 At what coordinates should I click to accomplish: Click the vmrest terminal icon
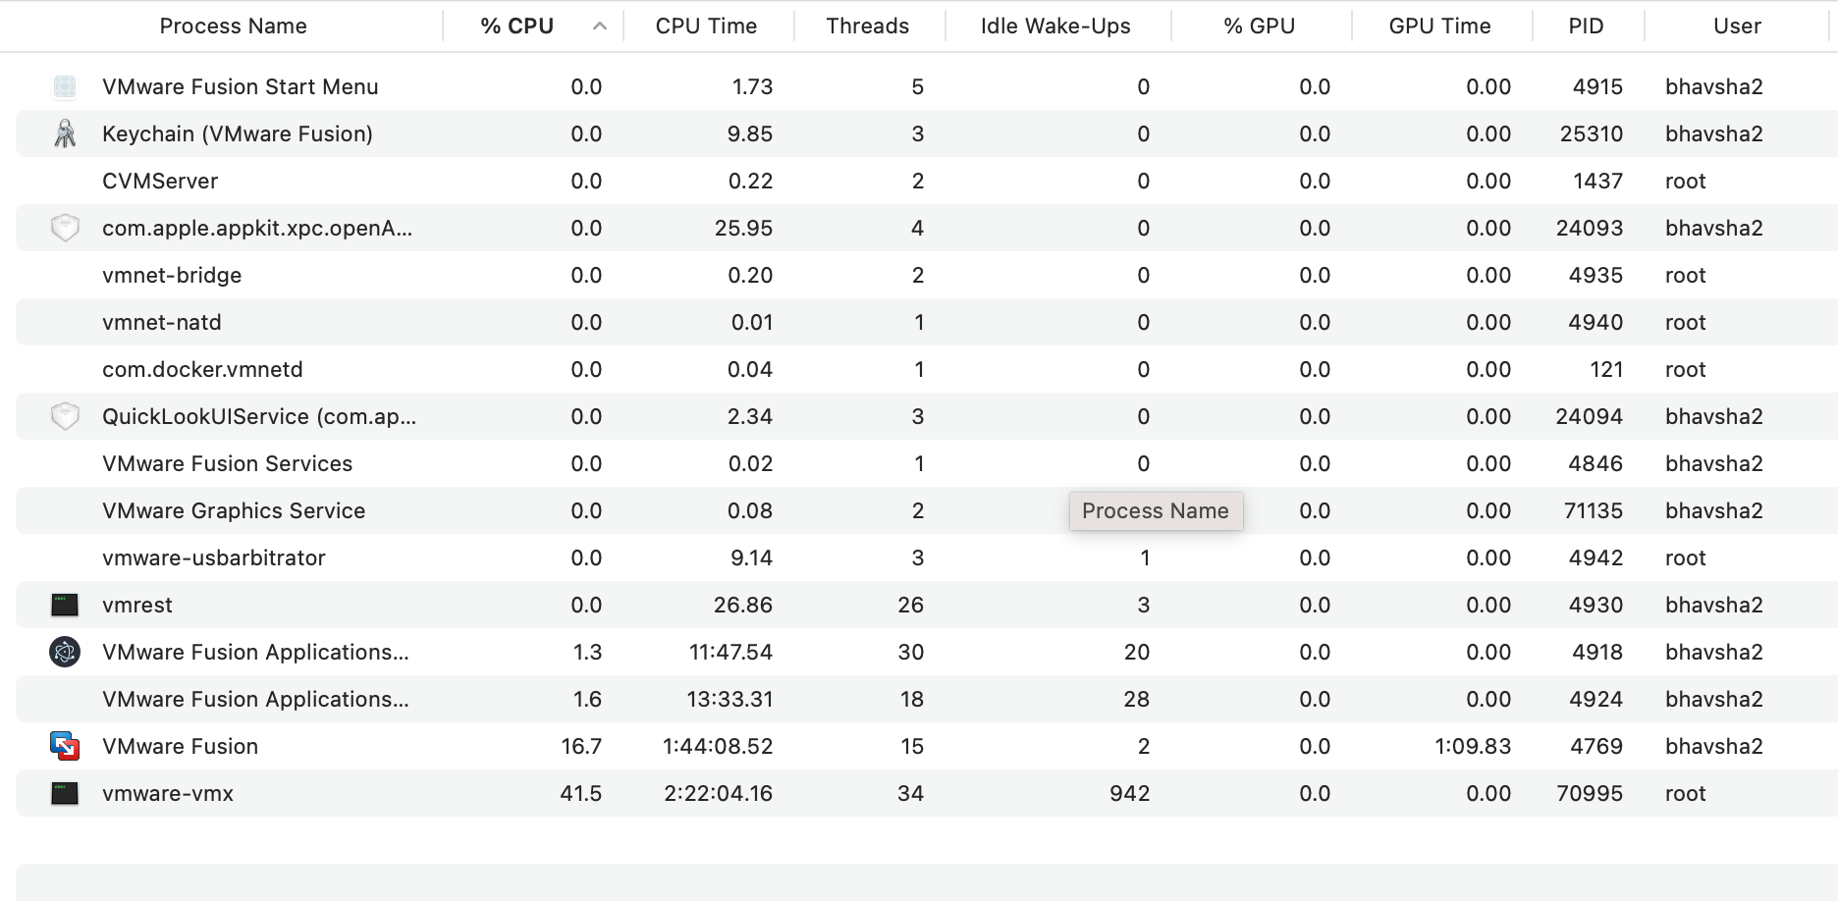(65, 606)
